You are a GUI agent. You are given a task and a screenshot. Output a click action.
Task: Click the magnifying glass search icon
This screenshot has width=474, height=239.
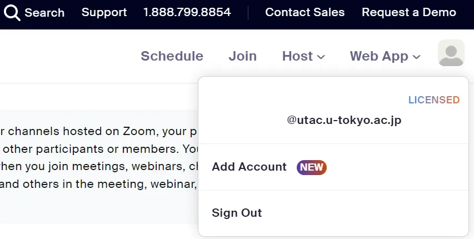click(x=12, y=12)
